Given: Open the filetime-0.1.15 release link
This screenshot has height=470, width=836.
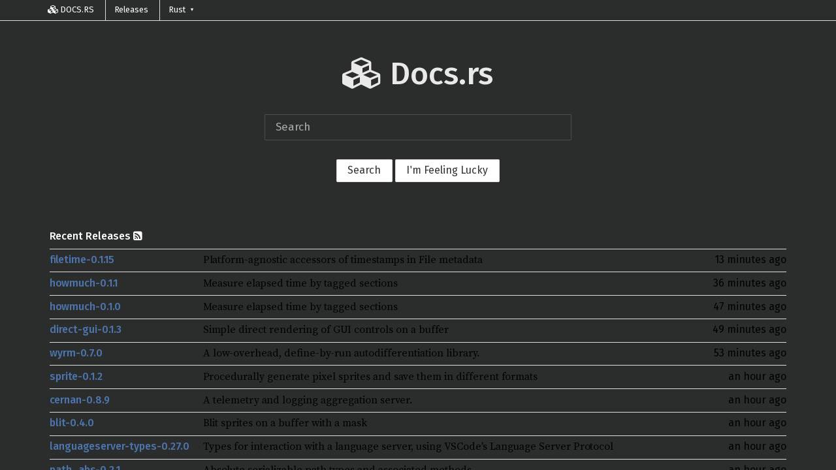Looking at the screenshot, I should (x=82, y=260).
